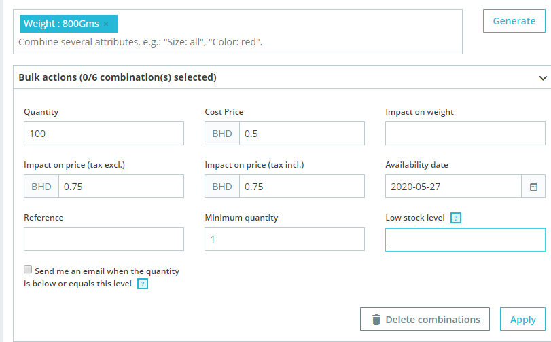This screenshot has height=342, width=551.
Task: Focus the Reference input box
Action: pyautogui.click(x=103, y=240)
